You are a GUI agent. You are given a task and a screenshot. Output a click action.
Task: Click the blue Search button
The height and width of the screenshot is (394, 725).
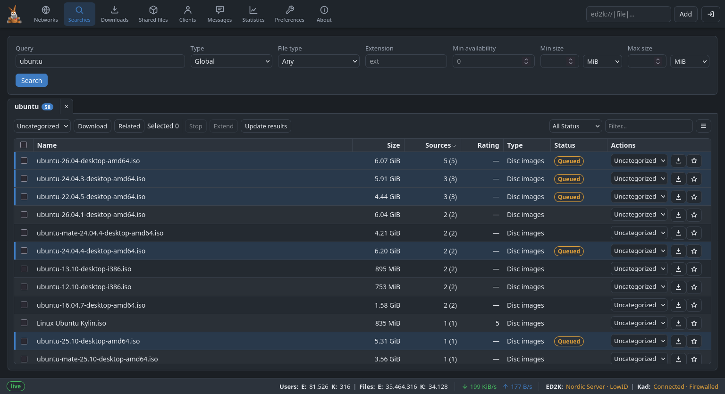click(x=32, y=80)
